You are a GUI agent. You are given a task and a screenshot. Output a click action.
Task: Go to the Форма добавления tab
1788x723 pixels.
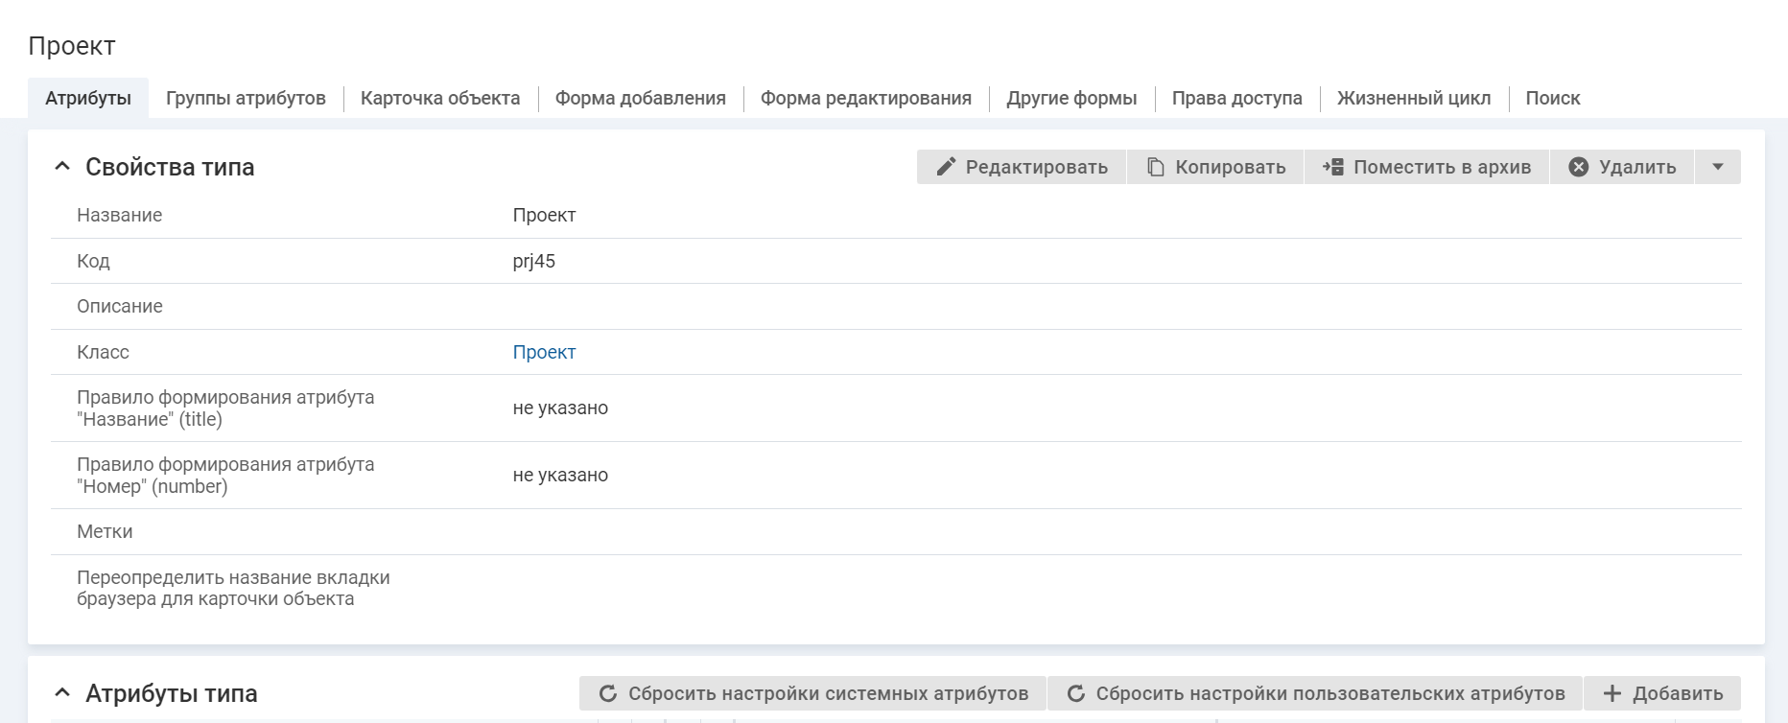click(640, 98)
